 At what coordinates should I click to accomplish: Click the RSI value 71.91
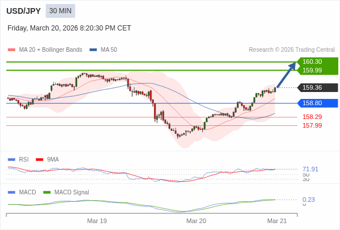point(310,169)
